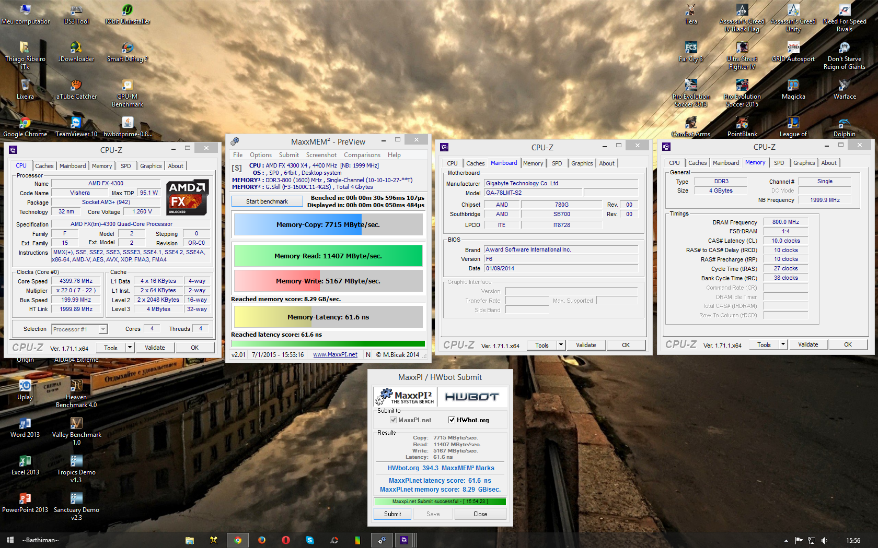
Task: Launch Warface desktop shortcut
Action: [x=845, y=89]
